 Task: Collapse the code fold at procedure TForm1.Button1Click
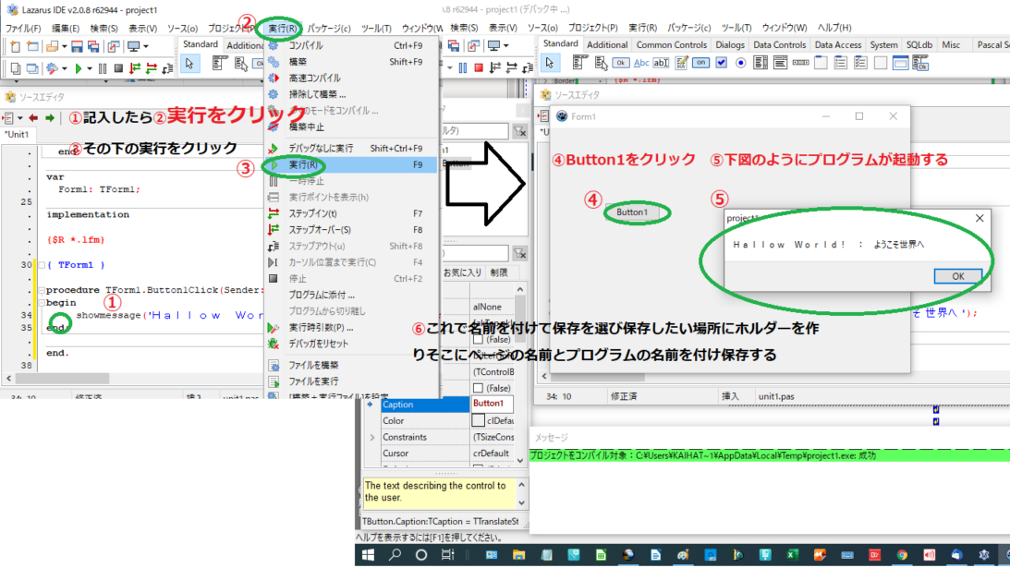click(42, 290)
